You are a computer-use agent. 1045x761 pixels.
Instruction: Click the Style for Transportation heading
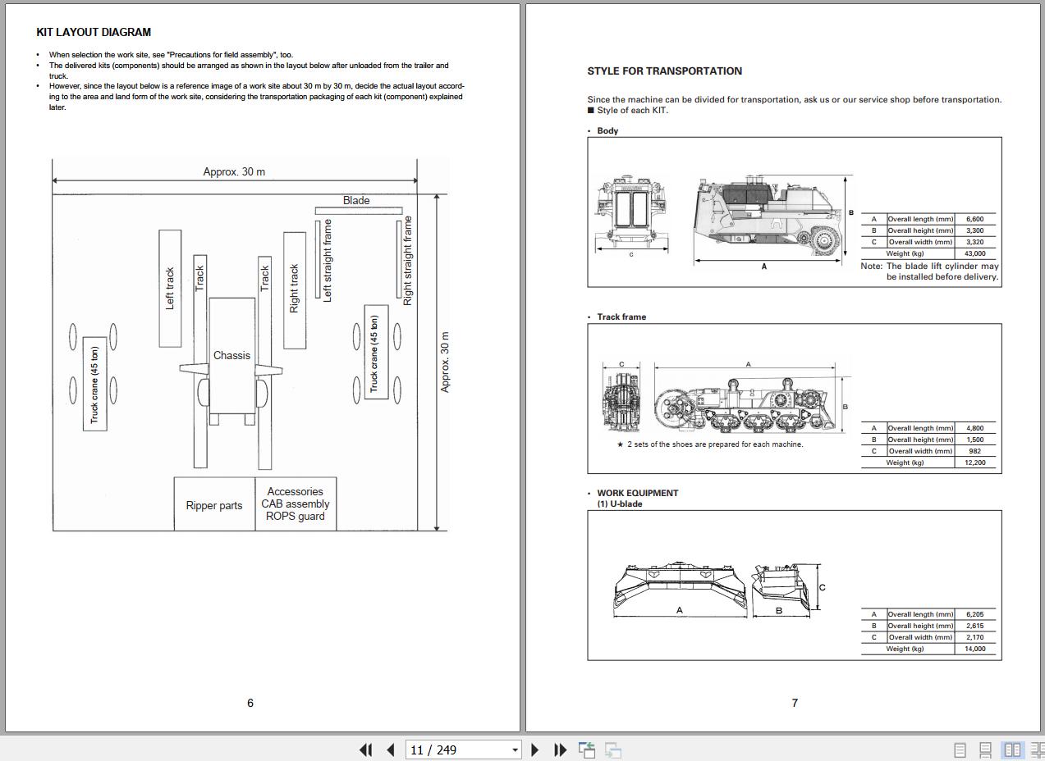(x=664, y=71)
